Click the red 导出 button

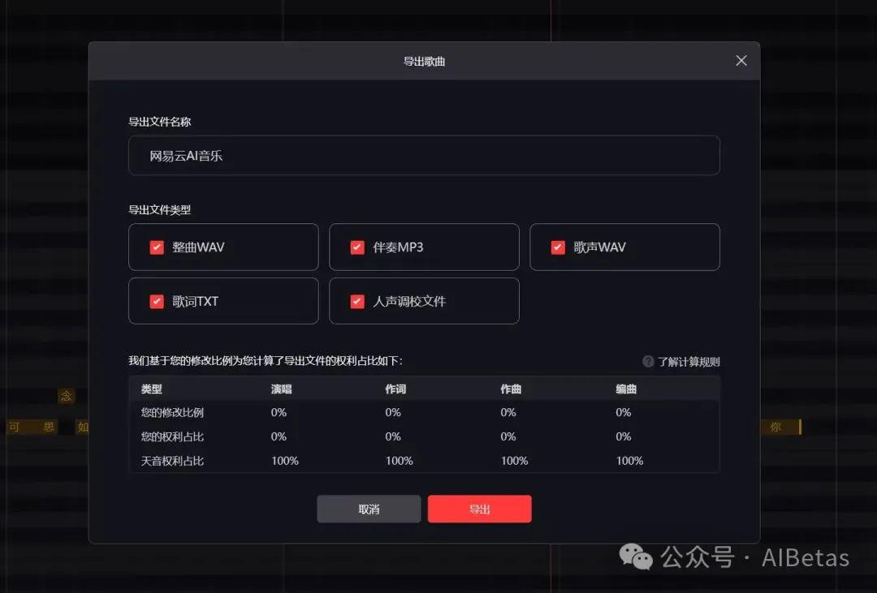pos(479,509)
